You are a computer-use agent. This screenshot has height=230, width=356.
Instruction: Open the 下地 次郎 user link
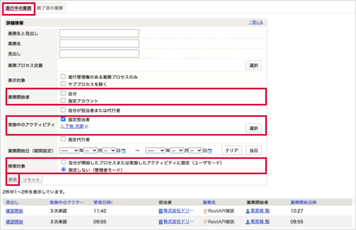(x=74, y=127)
